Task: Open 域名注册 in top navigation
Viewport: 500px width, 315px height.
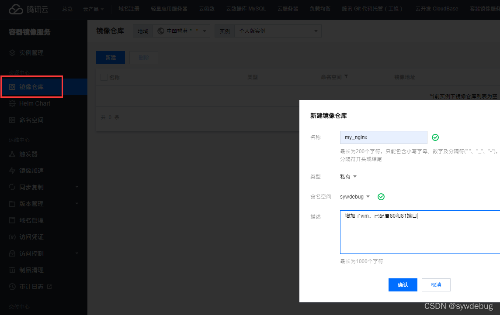Action: pos(129,9)
